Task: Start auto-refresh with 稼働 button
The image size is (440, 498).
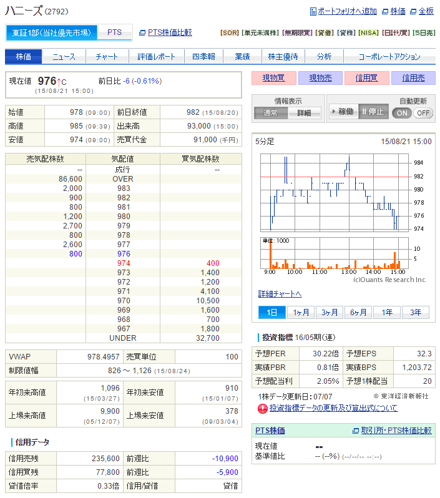Action: [343, 112]
